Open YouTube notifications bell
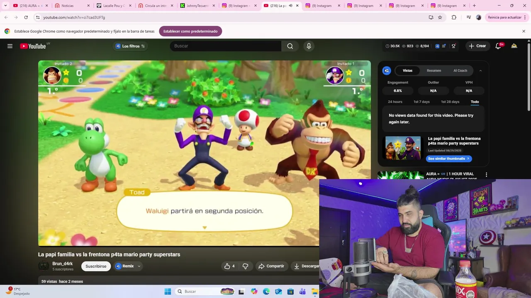Image resolution: width=531 pixels, height=298 pixels. pos(498,46)
